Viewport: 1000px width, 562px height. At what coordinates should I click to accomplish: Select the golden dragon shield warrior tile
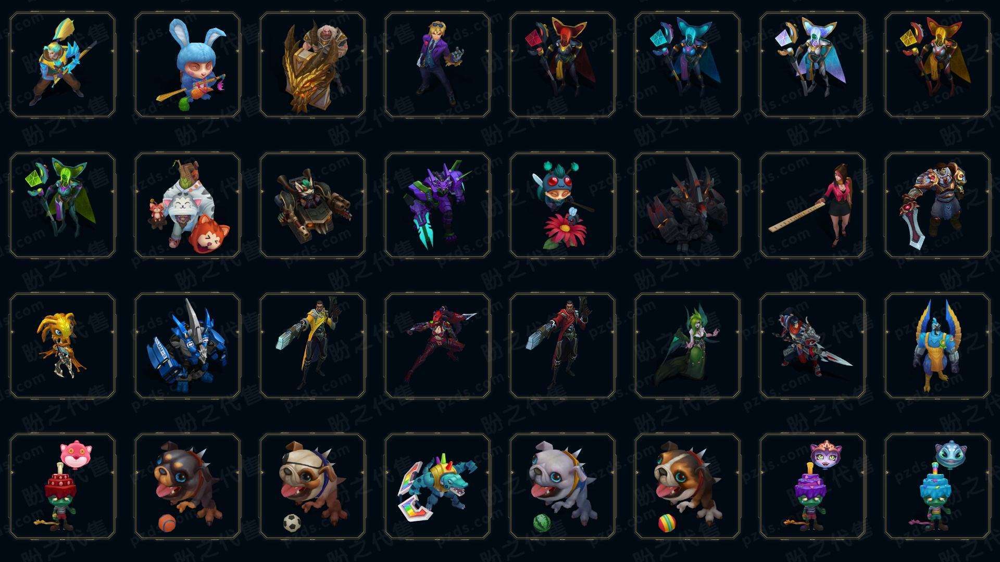pos(312,65)
